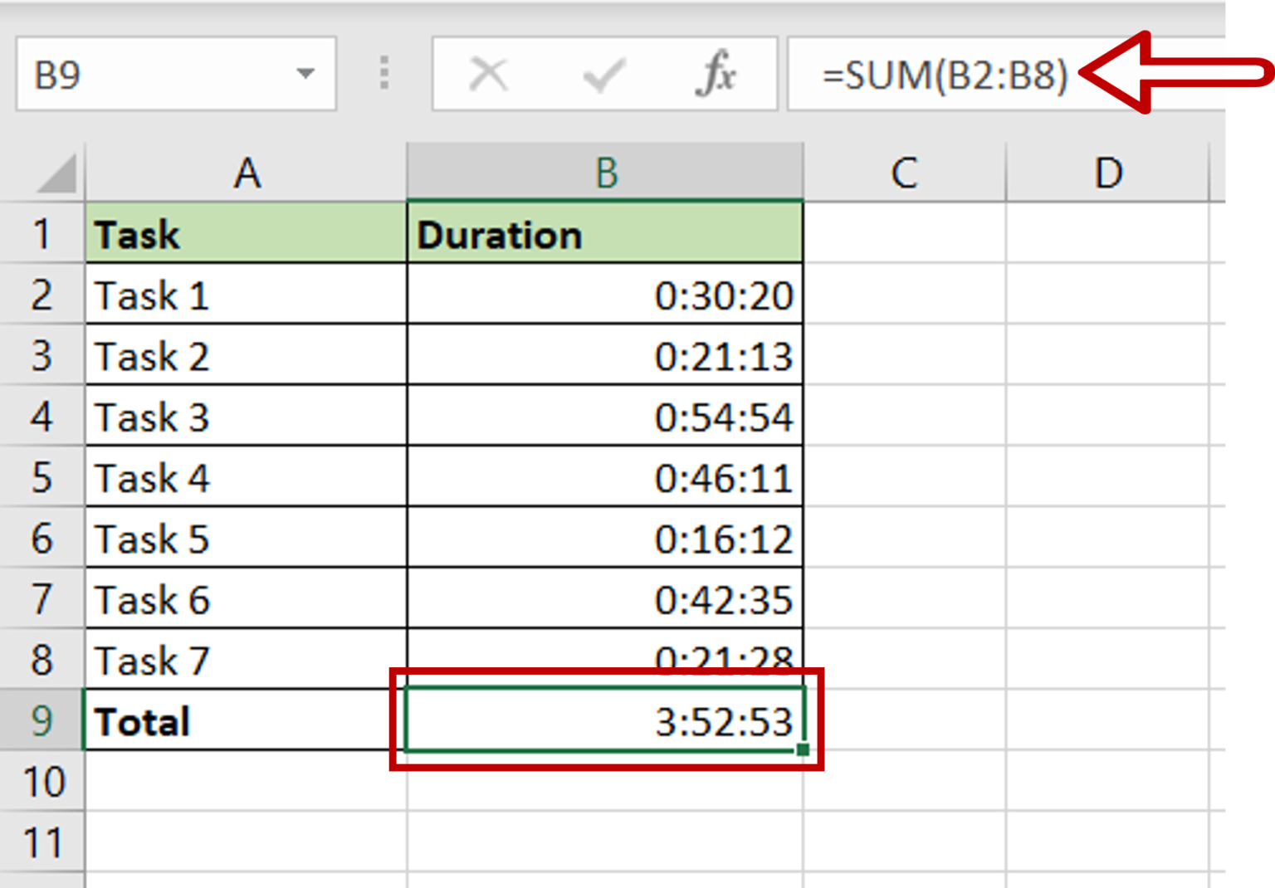Screen dimensions: 1275x888
Task: Click the Cancel X icon beside formula bar
Action: (x=488, y=74)
